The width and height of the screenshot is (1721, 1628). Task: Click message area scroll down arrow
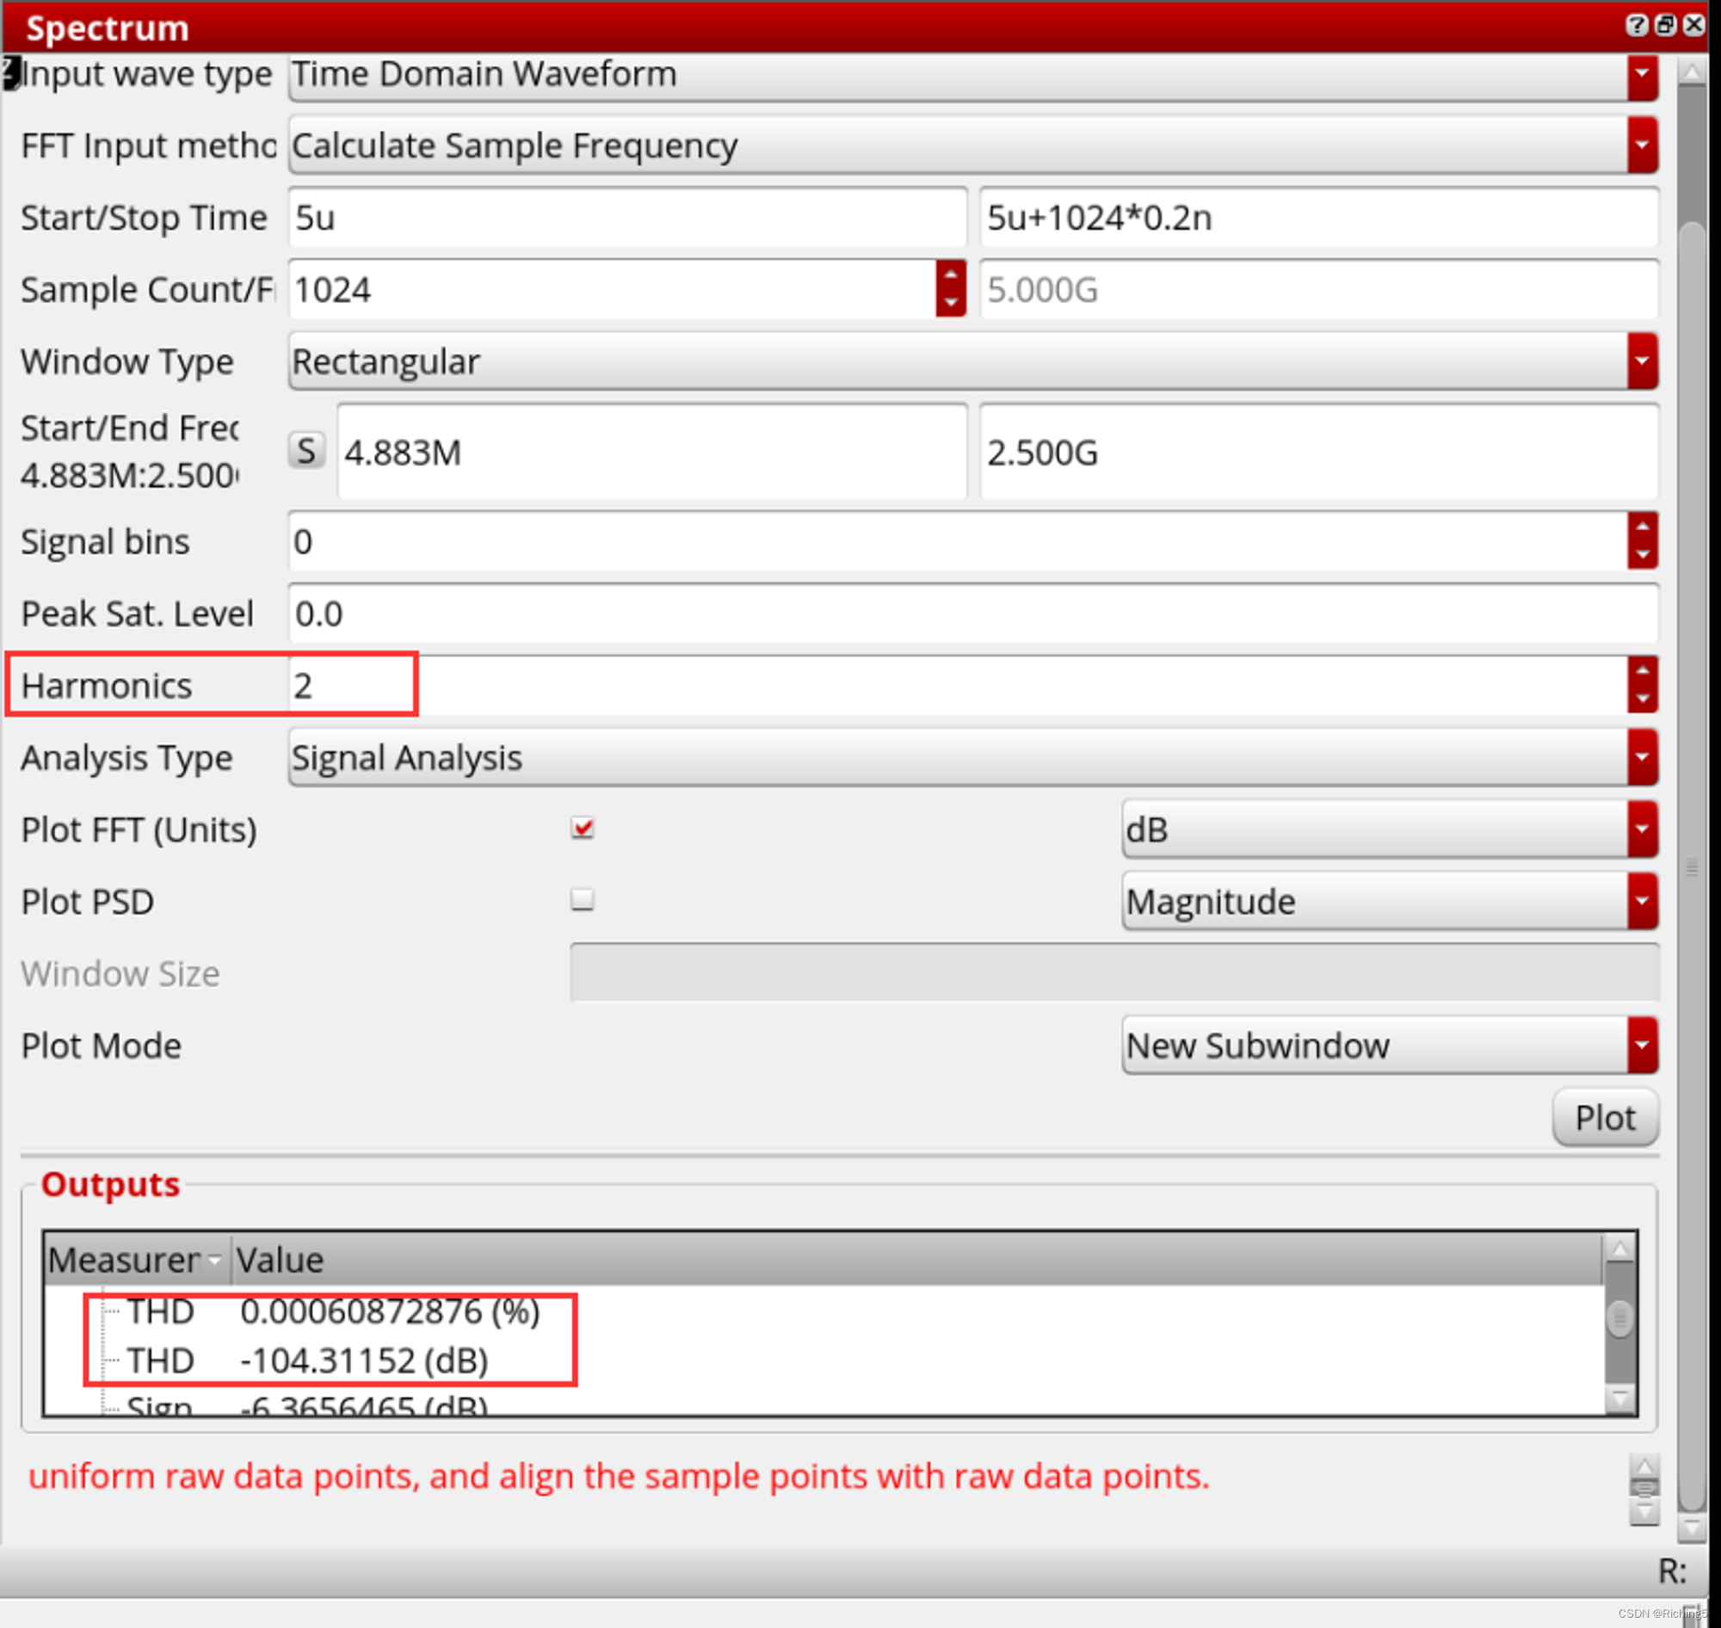point(1644,1514)
